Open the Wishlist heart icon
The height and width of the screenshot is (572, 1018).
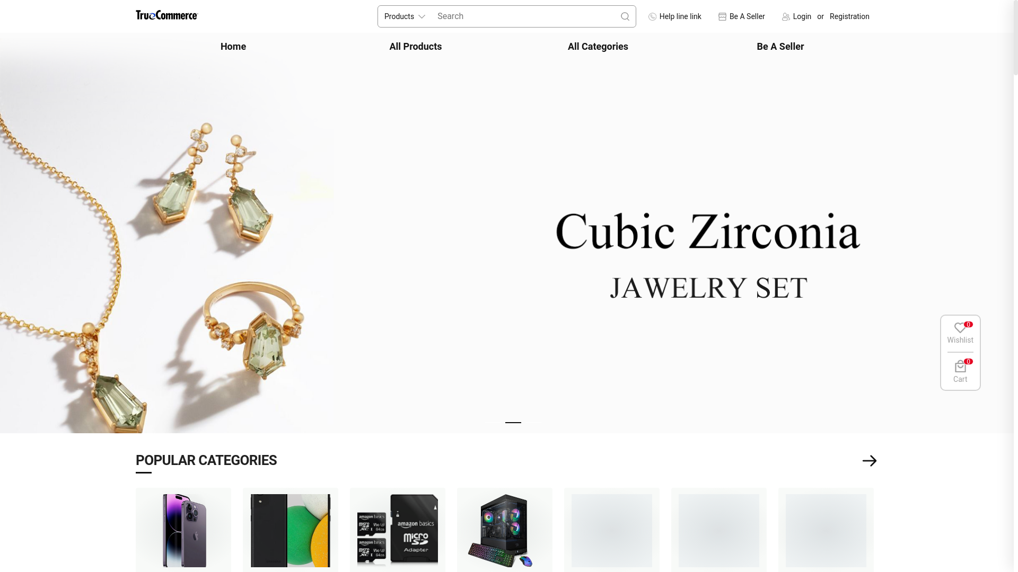960,328
